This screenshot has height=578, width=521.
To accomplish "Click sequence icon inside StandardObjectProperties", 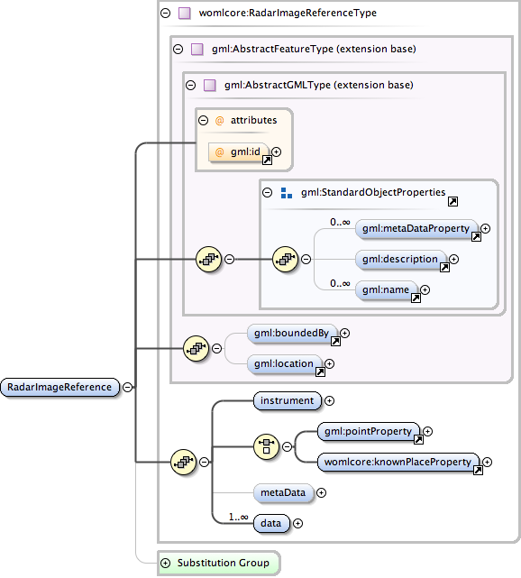I will pyautogui.click(x=285, y=259).
